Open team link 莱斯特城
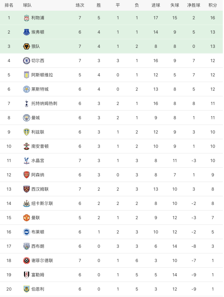The height and width of the screenshot is (297, 224). coord(40,89)
